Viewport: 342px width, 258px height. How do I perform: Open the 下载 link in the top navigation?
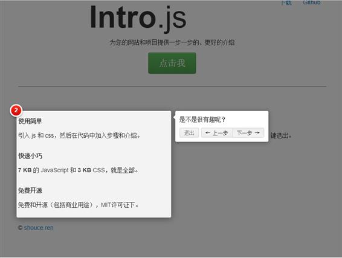point(286,2)
